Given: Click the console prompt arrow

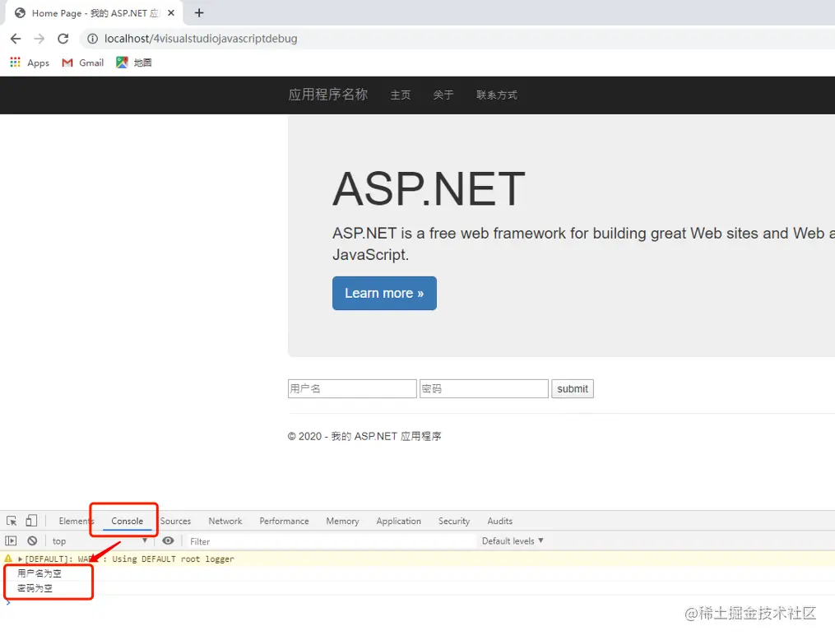Looking at the screenshot, I should pyautogui.click(x=8, y=603).
